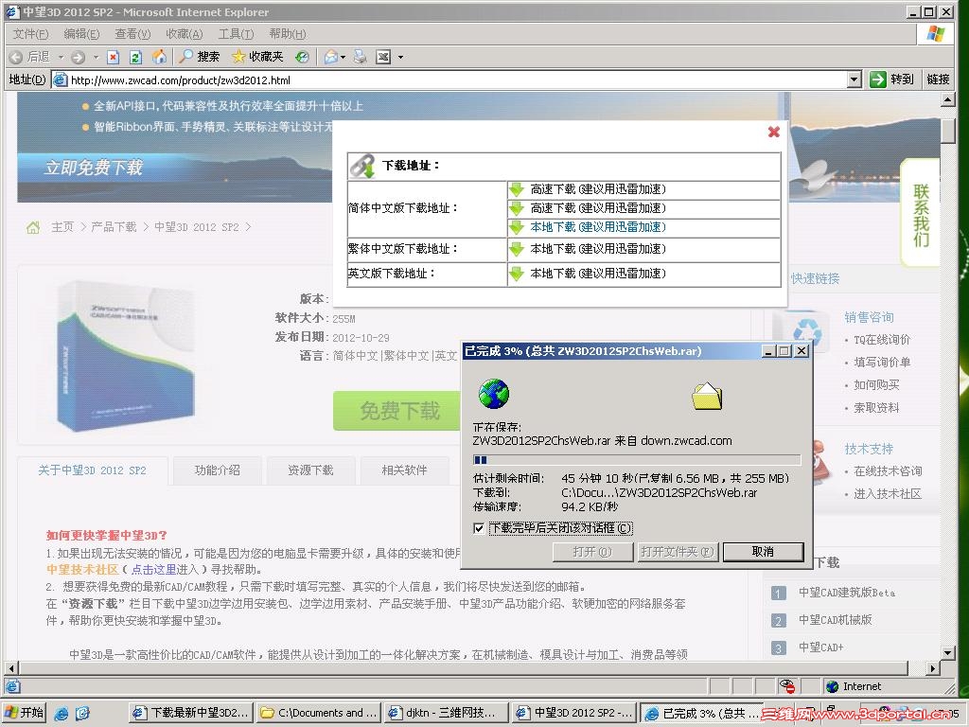Open Edit button dropdown arrow
The image size is (969, 727).
click(400, 57)
